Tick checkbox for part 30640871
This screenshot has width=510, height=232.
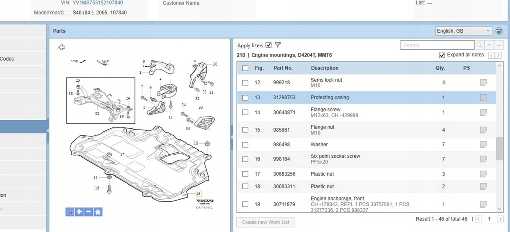[245, 112]
